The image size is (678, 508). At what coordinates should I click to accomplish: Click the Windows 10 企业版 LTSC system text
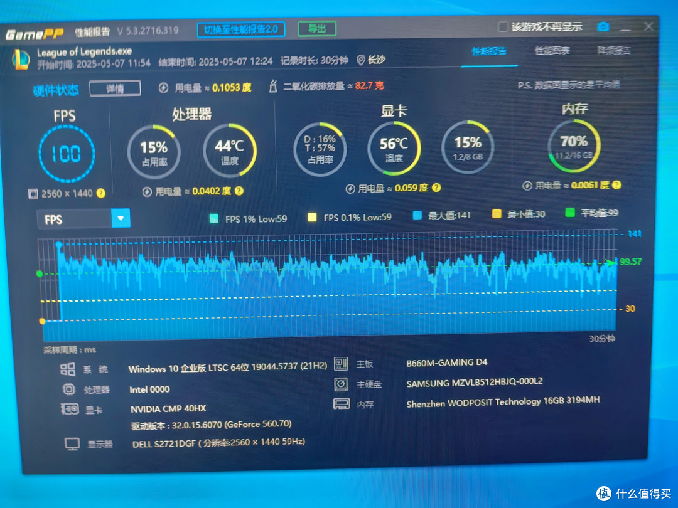pyautogui.click(x=228, y=367)
